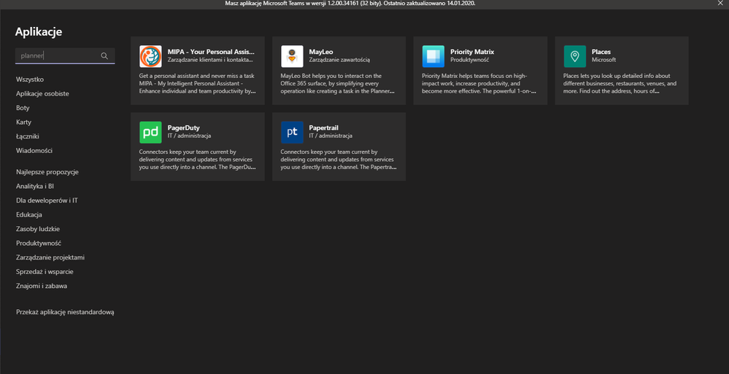Open the Produktywność category
This screenshot has width=729, height=374.
tap(39, 243)
